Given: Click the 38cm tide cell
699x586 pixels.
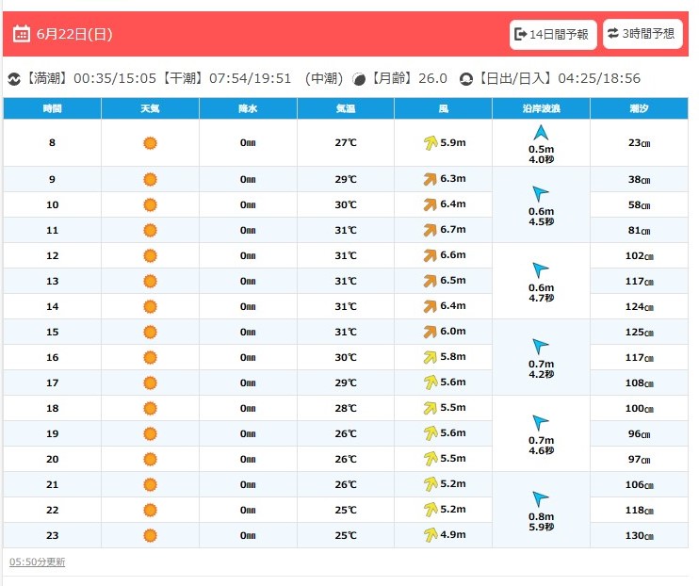Looking at the screenshot, I should [639, 179].
